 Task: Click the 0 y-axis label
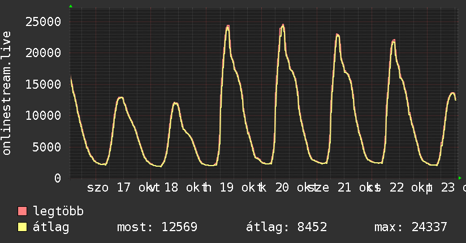tap(58, 178)
